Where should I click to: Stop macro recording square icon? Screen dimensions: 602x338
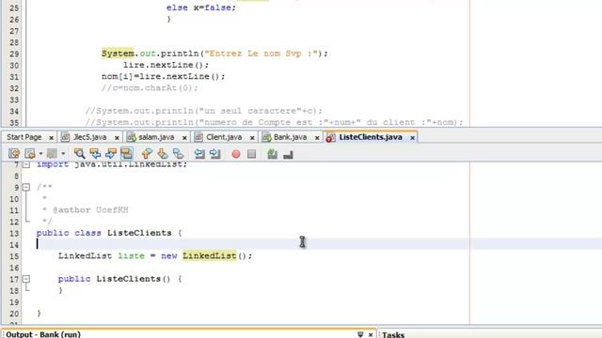(252, 154)
